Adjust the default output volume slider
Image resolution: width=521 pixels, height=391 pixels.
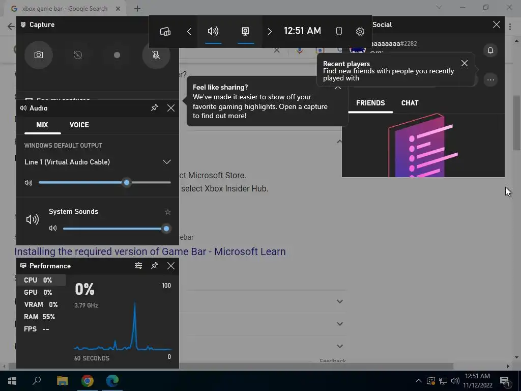pyautogui.click(x=105, y=183)
